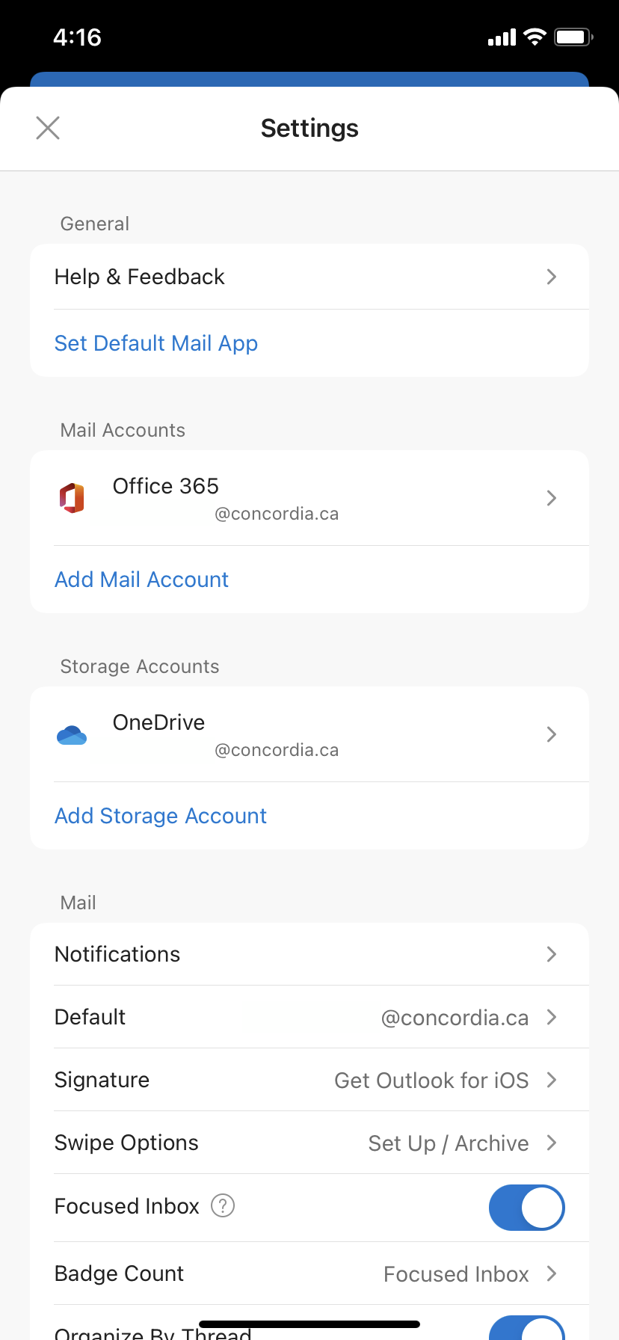
Task: Tap the Organize By Thread label
Action: pyautogui.click(x=153, y=1333)
